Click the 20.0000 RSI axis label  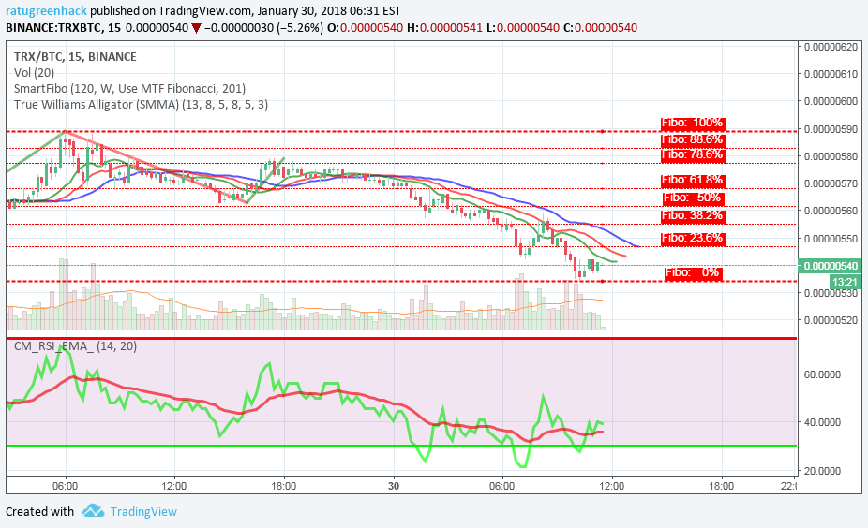(822, 471)
